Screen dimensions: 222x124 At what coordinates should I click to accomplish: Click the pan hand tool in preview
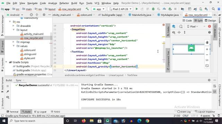pos(207,42)
